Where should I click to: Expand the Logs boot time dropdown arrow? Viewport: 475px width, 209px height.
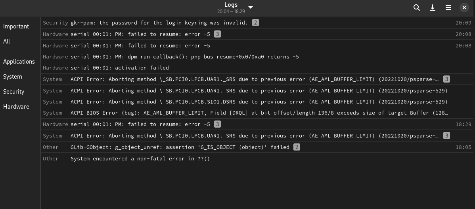point(250,8)
